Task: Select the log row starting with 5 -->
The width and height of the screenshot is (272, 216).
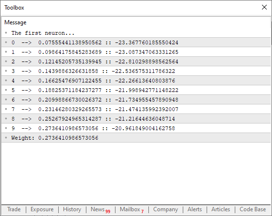Action: click(136, 90)
